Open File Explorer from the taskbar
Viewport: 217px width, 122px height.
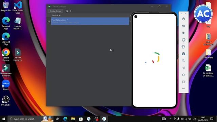tap(73, 119)
